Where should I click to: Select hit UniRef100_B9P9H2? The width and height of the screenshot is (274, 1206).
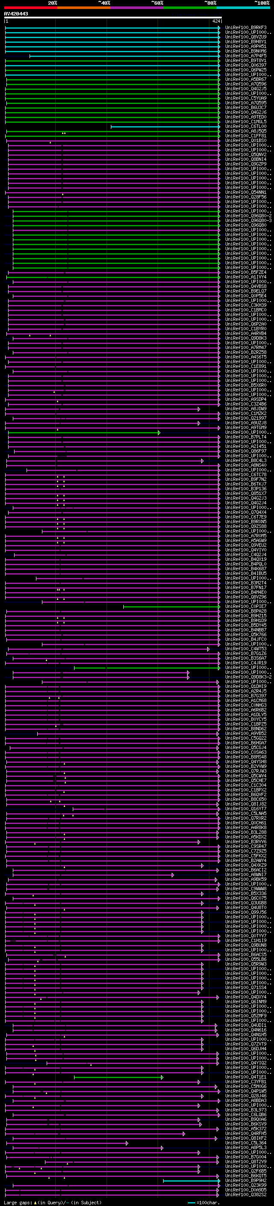[245, 1180]
